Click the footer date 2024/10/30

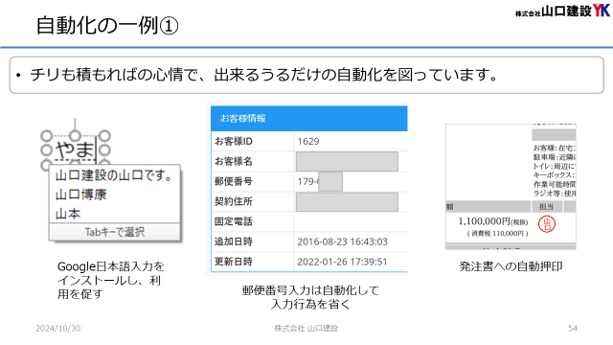tap(57, 328)
